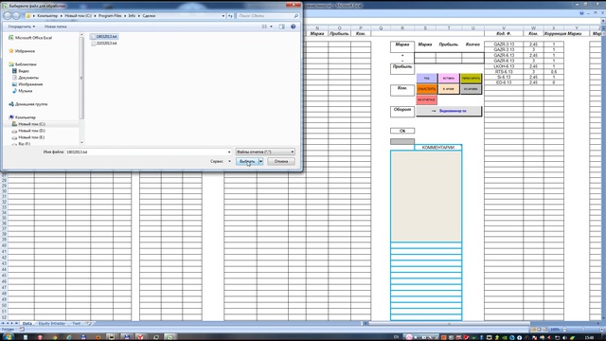606x341 pixels.
Task: Open the file name history dropdown
Action: 229,152
